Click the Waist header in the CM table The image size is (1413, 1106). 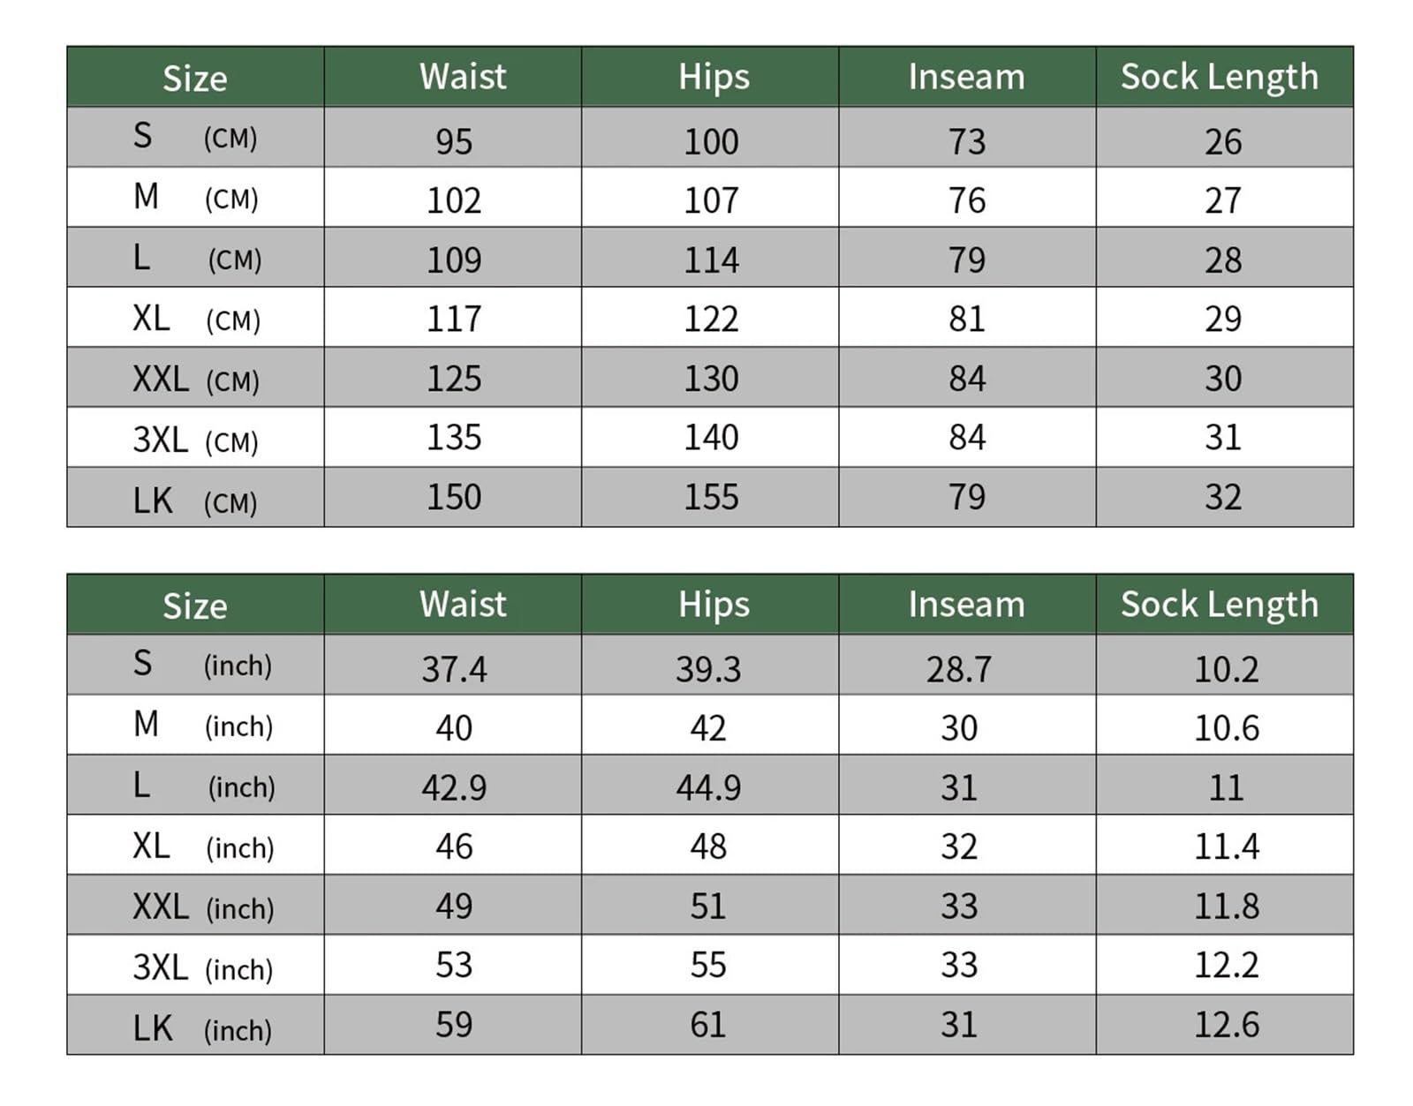(x=463, y=77)
